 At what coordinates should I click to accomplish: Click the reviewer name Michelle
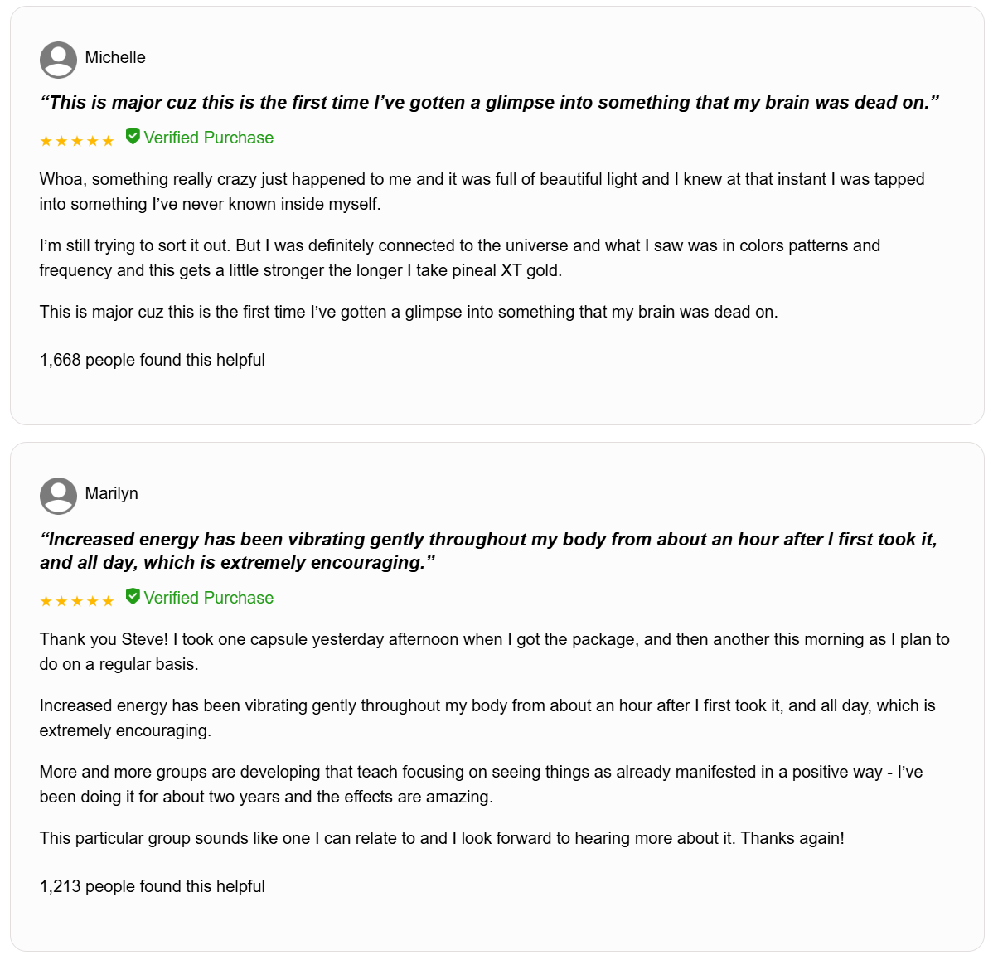[115, 57]
